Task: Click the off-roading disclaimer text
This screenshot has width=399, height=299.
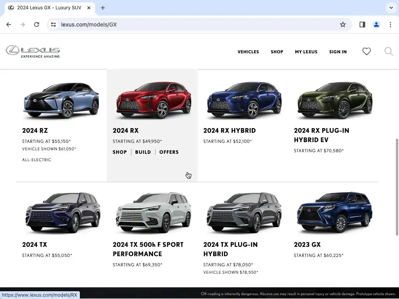Action: (298, 294)
